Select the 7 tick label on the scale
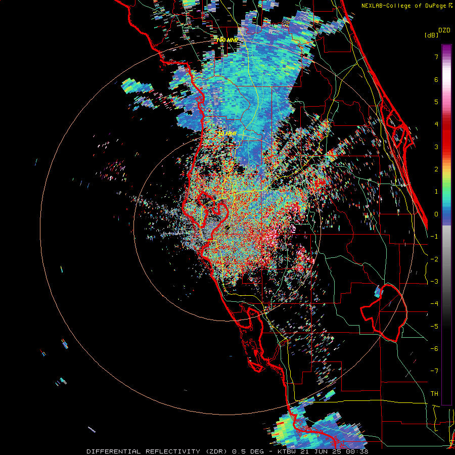The height and width of the screenshot is (455, 455). click(x=436, y=57)
